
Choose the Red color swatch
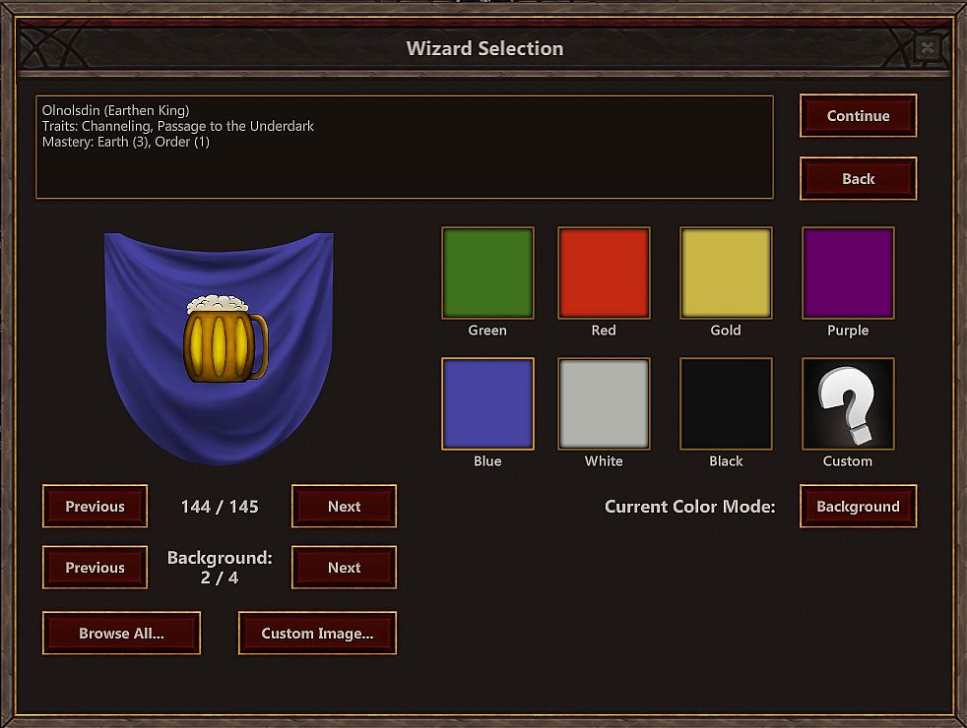pyautogui.click(x=604, y=273)
